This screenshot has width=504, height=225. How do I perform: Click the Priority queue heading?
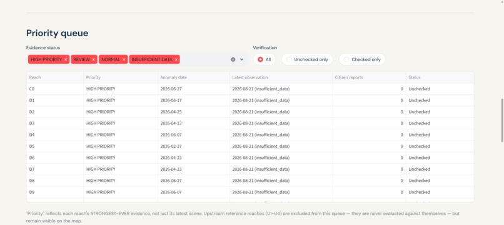point(57,33)
